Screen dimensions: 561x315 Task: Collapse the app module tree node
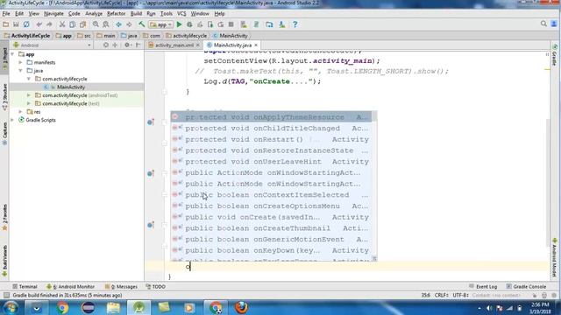pos(12,54)
